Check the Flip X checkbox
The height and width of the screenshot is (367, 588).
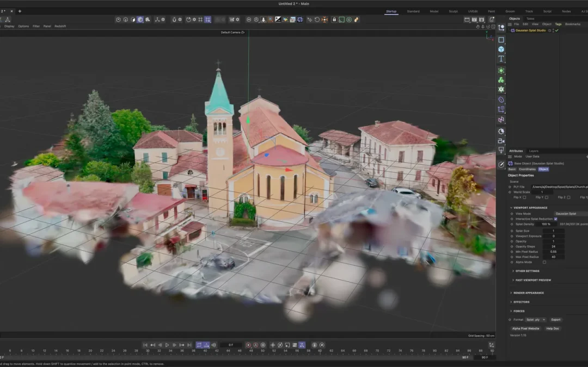pyautogui.click(x=524, y=197)
